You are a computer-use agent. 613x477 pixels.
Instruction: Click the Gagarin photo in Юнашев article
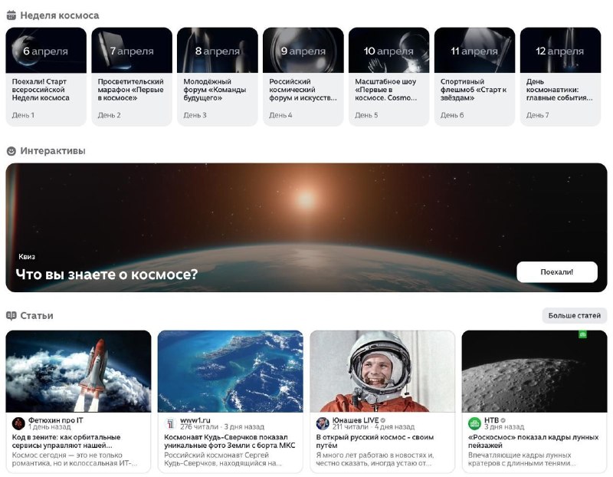click(x=382, y=371)
